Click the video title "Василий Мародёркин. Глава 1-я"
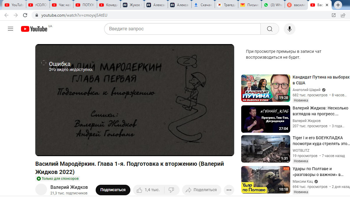The image size is (350, 197). click(129, 168)
